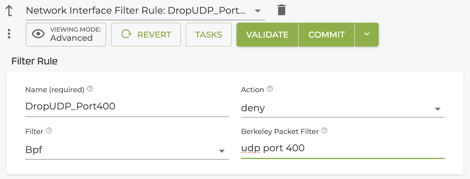Image resolution: width=470 pixels, height=179 pixels.
Task: Expand the Filter Rule title dropdown arrow
Action: point(257,11)
